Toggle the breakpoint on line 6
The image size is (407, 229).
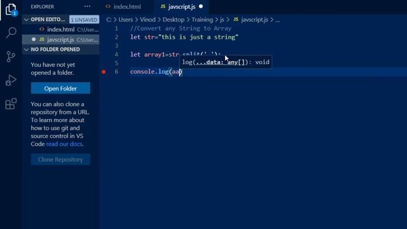104,72
